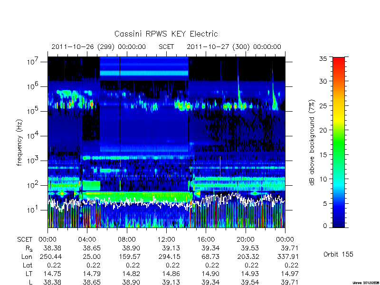Screen dimensions: 380x285
Task: Select the start date label '2011-10-26 (299) 00:00:00'
Action: click(99, 47)
